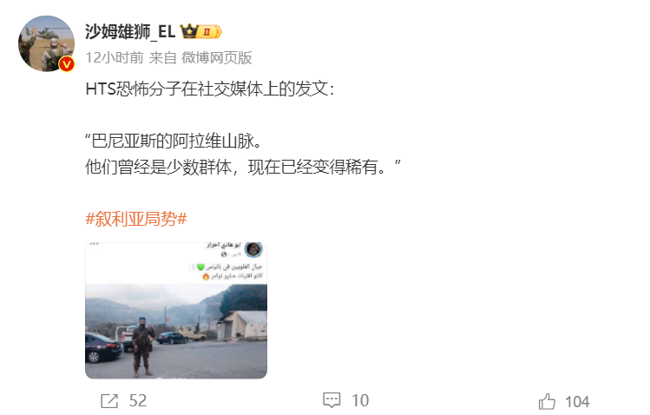Click the round avatar inside attached screenshot
The width and height of the screenshot is (650, 415).
tap(253, 249)
